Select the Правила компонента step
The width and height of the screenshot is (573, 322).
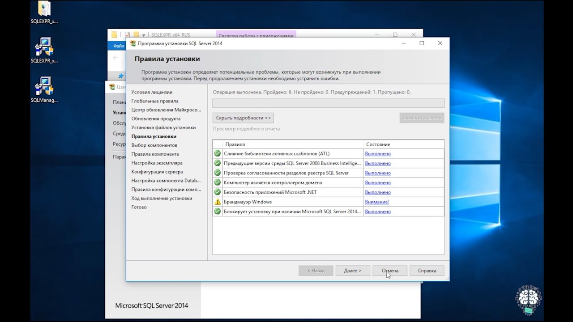tap(155, 154)
